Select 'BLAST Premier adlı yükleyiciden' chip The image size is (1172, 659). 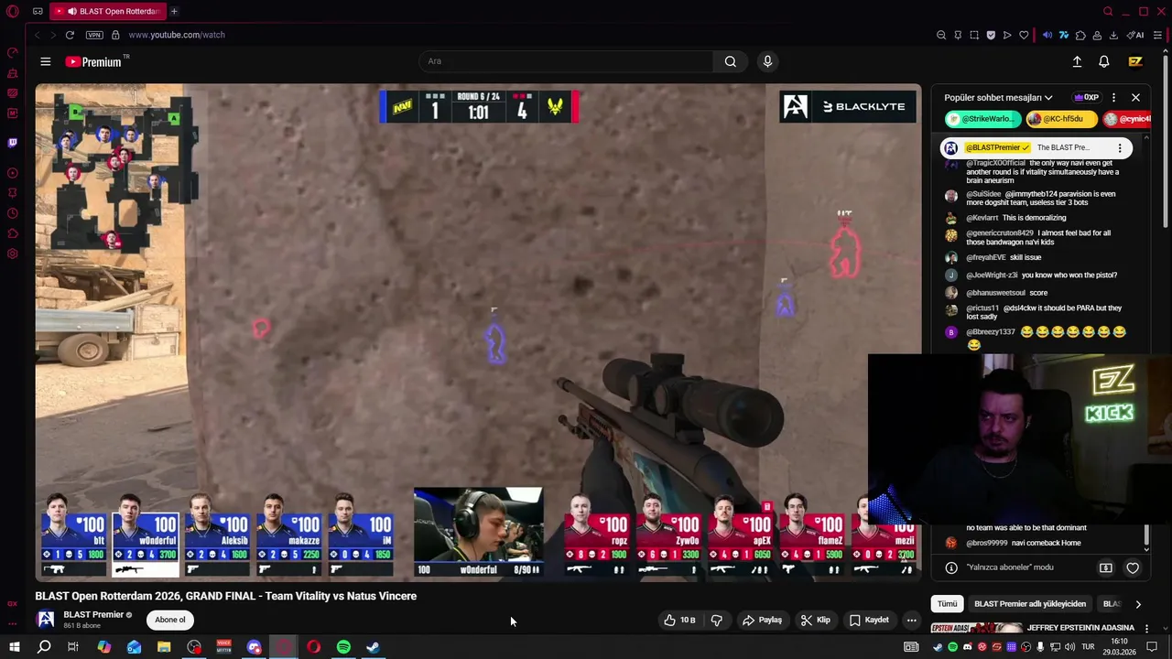1030,604
